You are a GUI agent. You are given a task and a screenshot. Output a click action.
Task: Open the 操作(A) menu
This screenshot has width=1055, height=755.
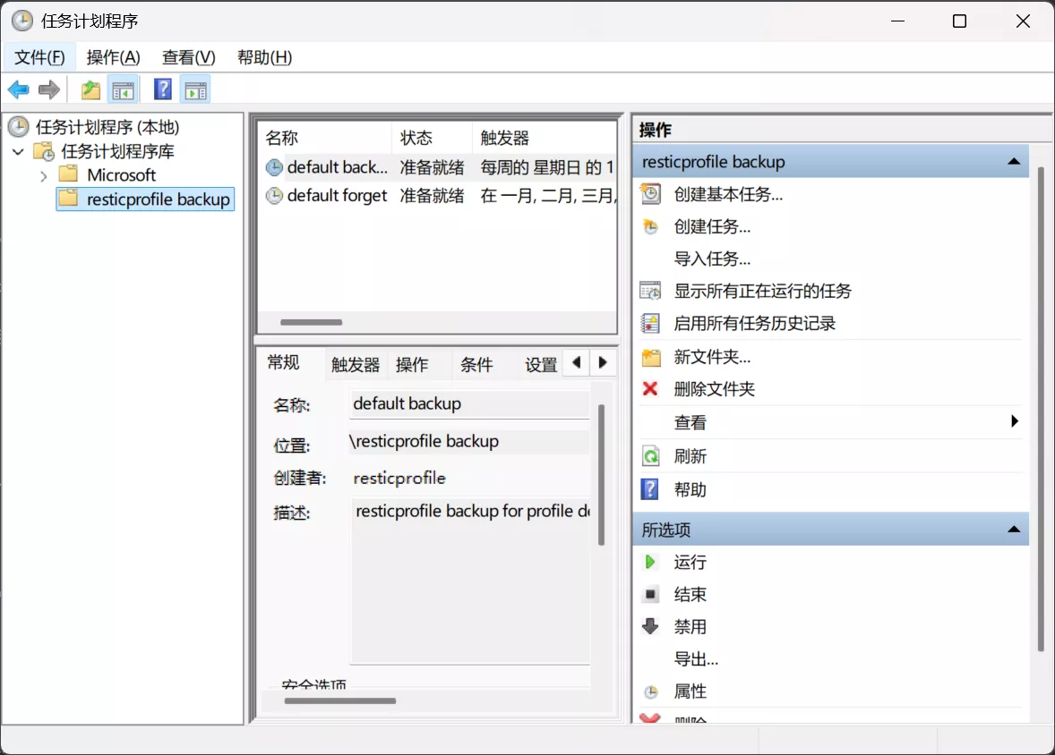[113, 58]
